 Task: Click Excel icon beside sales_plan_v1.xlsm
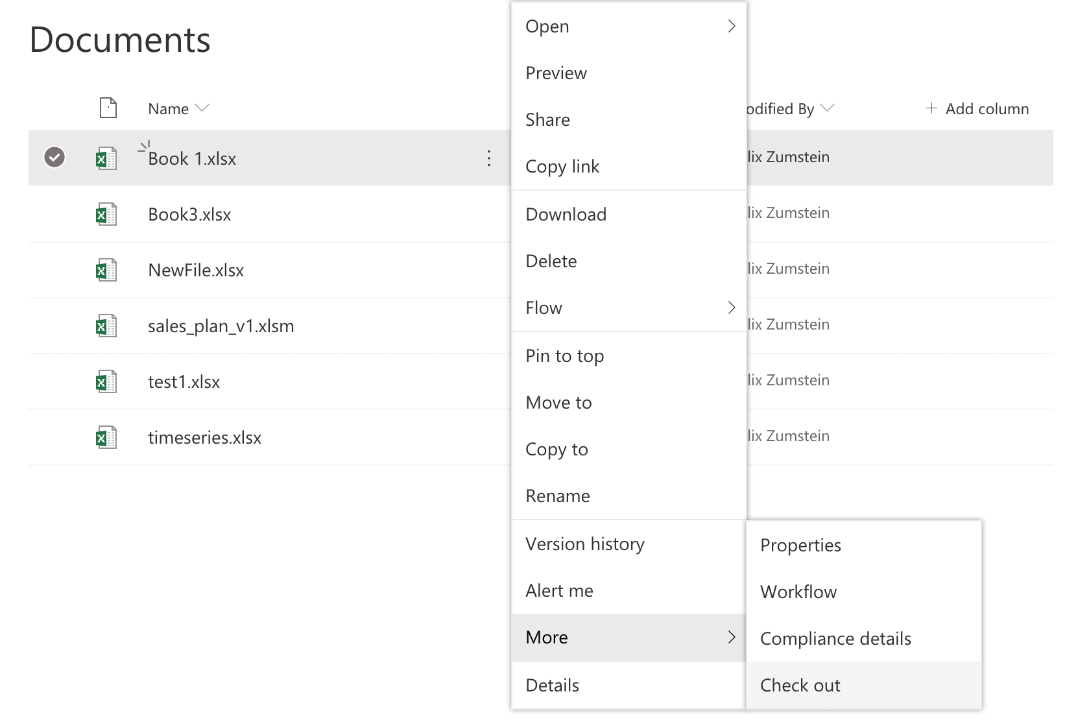click(x=106, y=326)
